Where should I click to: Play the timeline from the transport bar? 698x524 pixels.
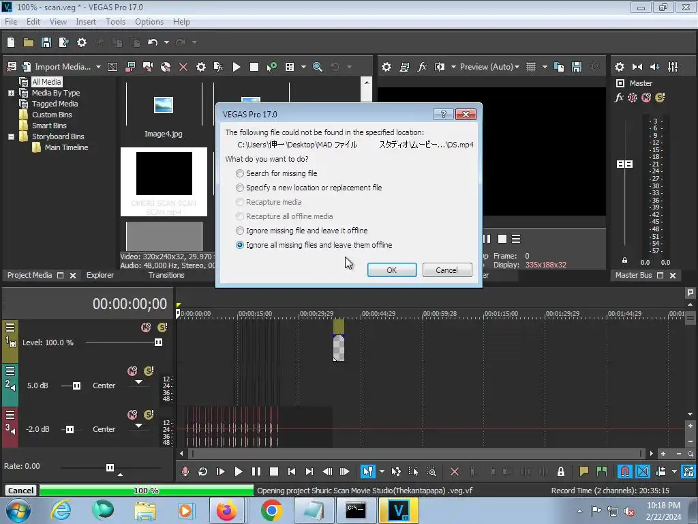238,471
